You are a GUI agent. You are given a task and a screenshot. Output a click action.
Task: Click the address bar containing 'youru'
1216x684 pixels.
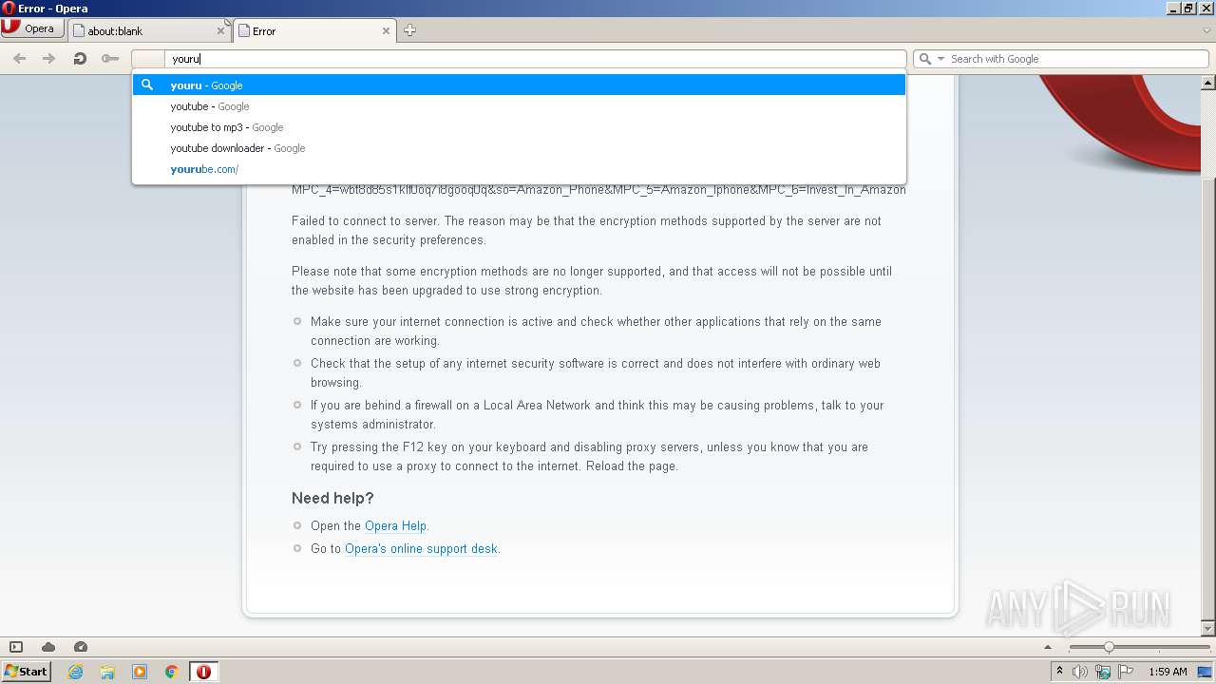click(x=535, y=59)
